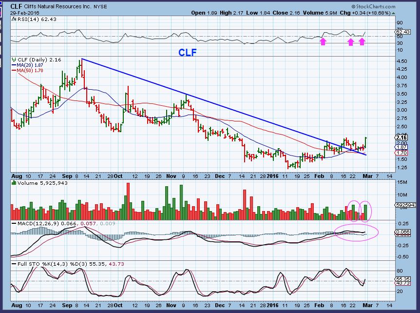Image resolution: width=420 pixels, height=313 pixels.
Task: Click the chart date 29-Feb-2016
Action: point(25,13)
